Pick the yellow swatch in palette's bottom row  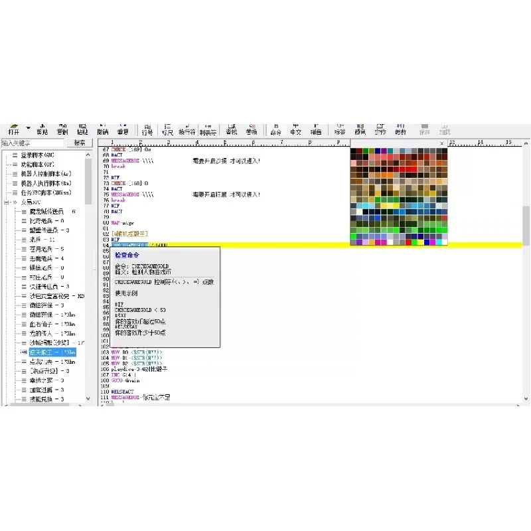420,242
